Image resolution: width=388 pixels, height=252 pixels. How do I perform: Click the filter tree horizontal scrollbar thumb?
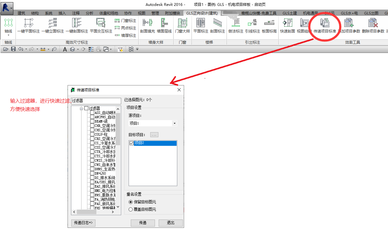(86, 212)
